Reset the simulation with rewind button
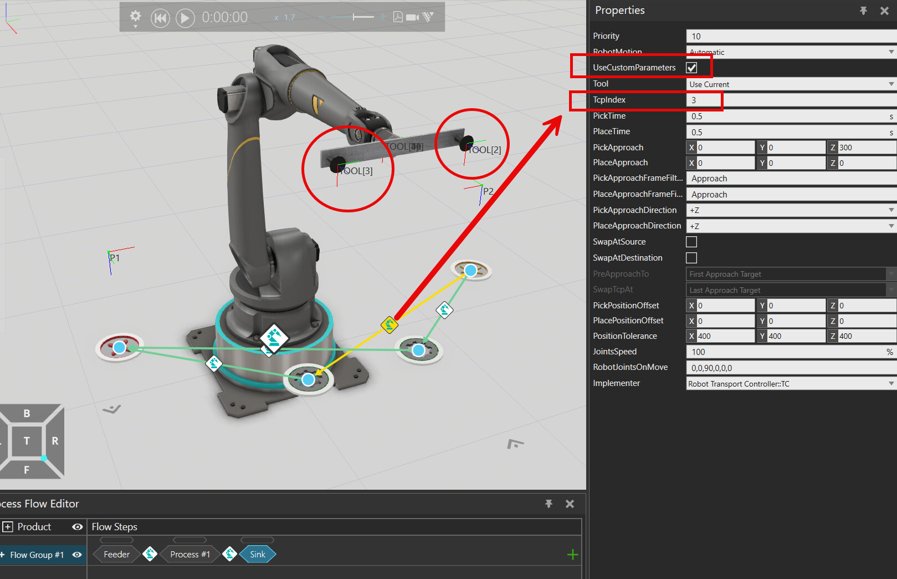This screenshot has width=897, height=579. click(160, 18)
